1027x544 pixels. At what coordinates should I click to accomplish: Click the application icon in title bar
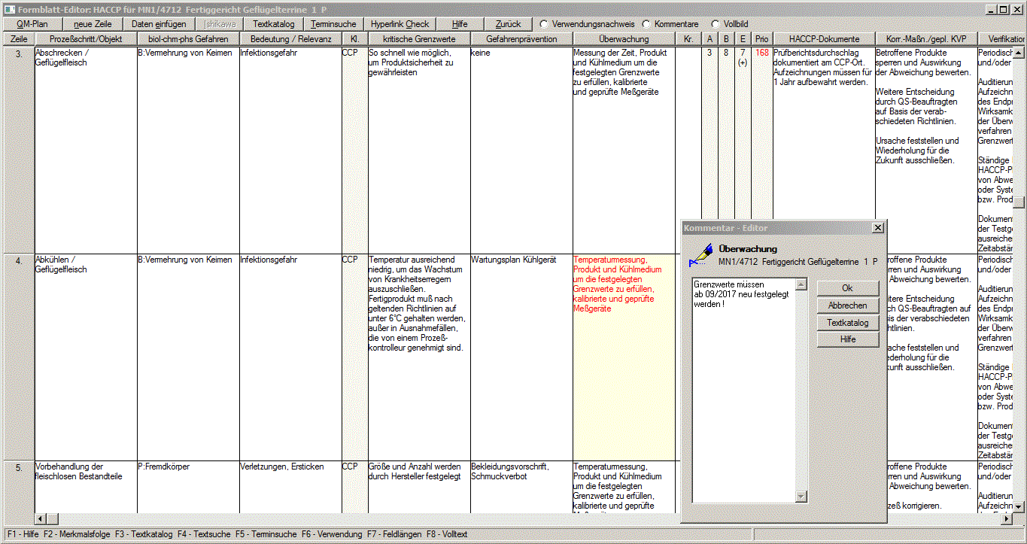point(9,9)
